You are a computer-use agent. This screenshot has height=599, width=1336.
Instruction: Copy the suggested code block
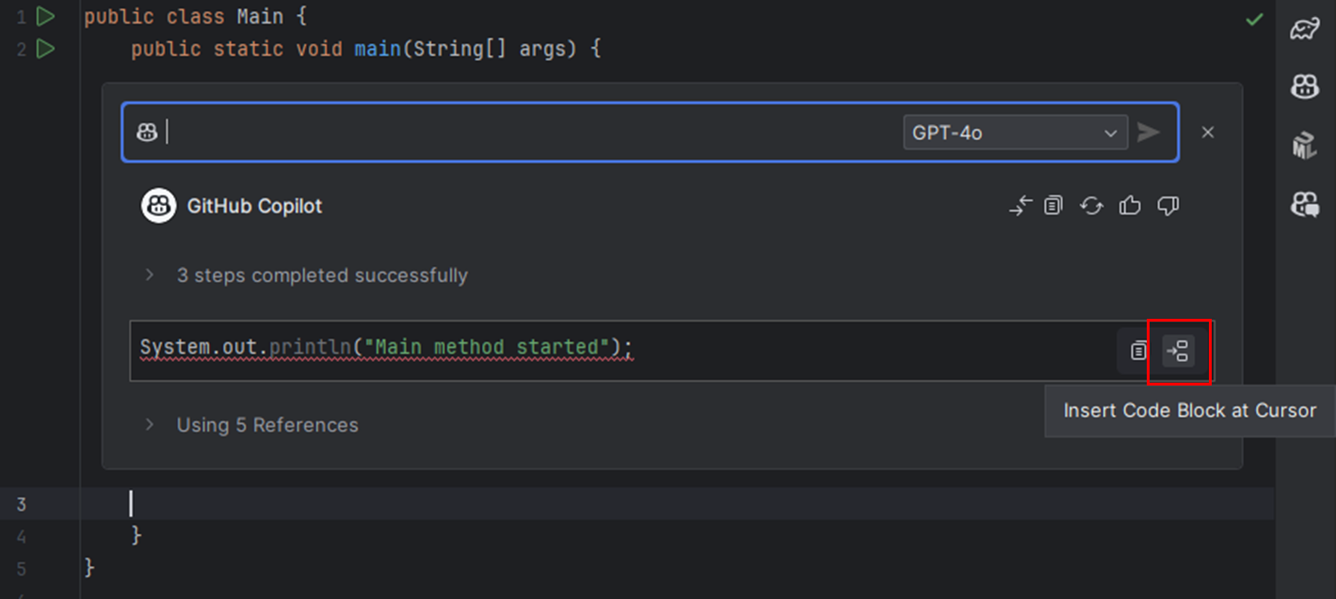point(1138,352)
